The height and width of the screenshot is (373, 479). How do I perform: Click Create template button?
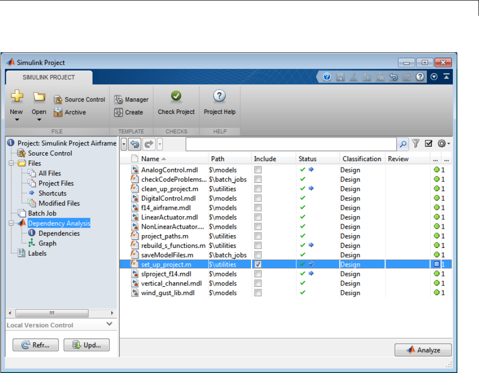pyautogui.click(x=128, y=112)
